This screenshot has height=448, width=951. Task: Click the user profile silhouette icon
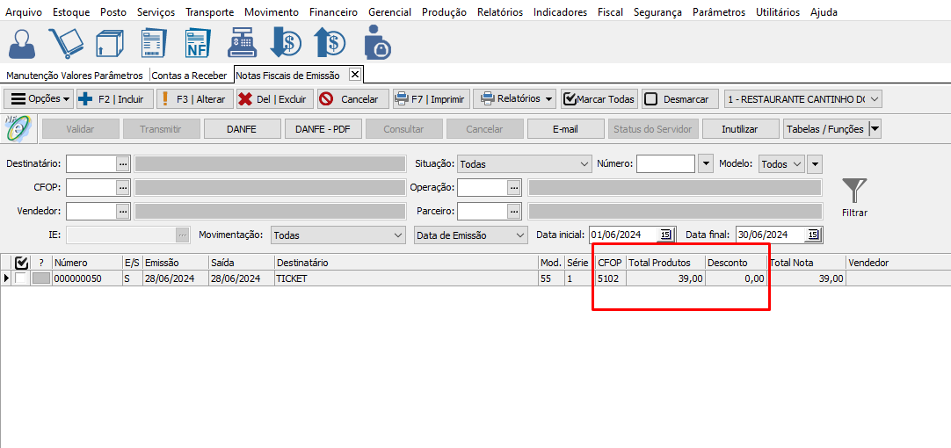22,42
